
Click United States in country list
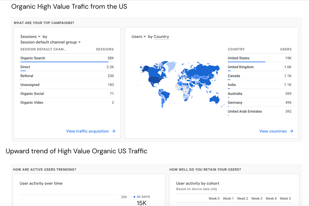[x=239, y=58]
